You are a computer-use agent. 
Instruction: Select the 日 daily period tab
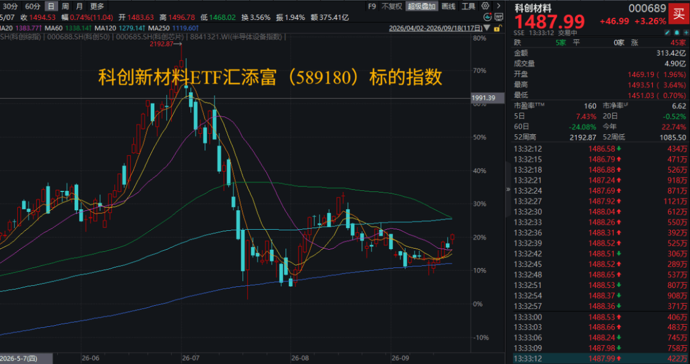pyautogui.click(x=51, y=6)
